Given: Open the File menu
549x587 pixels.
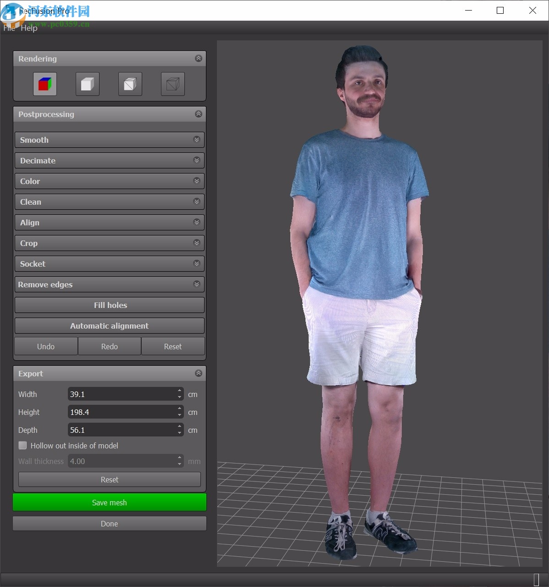Looking at the screenshot, I should tap(9, 28).
